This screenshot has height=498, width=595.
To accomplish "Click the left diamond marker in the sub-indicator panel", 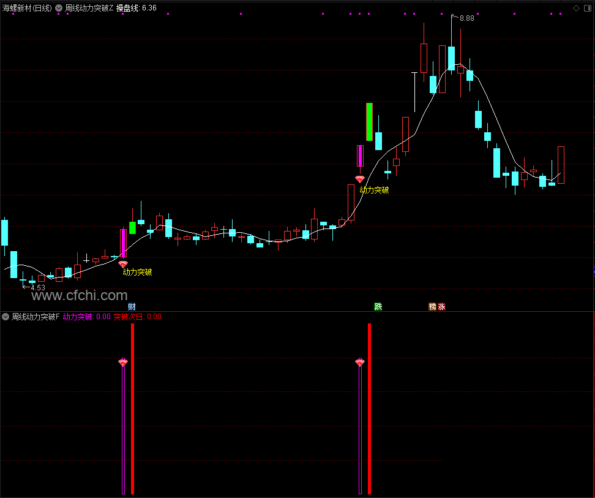I will (123, 363).
